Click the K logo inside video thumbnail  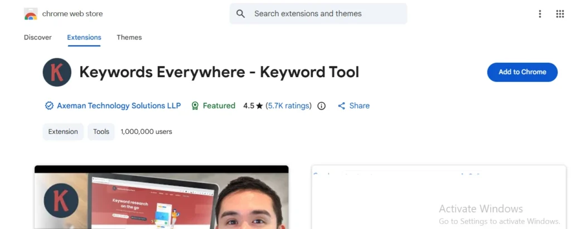click(61, 200)
